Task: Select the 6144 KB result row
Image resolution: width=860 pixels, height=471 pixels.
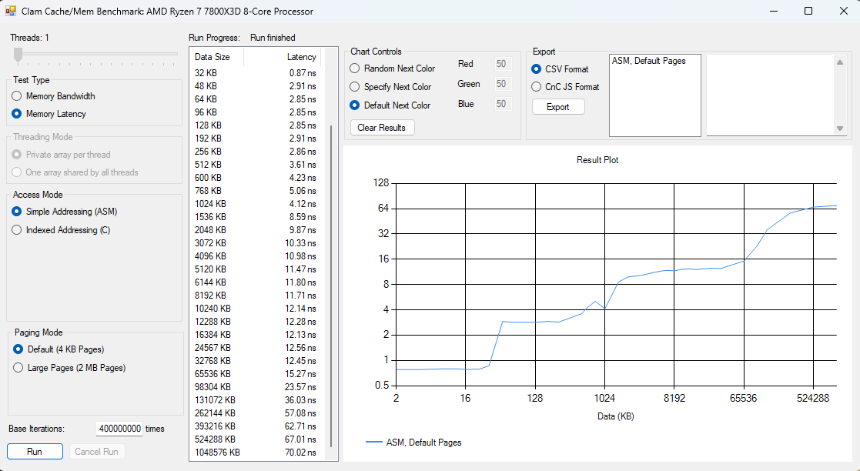Action: pos(257,282)
